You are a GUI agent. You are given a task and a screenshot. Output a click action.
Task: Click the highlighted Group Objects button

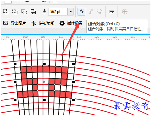tap(81, 12)
